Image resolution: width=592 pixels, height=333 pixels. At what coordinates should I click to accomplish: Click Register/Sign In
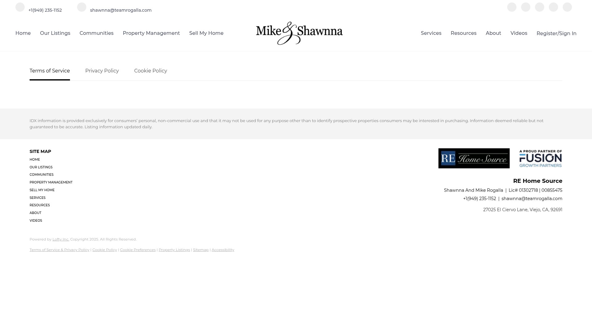(557, 33)
